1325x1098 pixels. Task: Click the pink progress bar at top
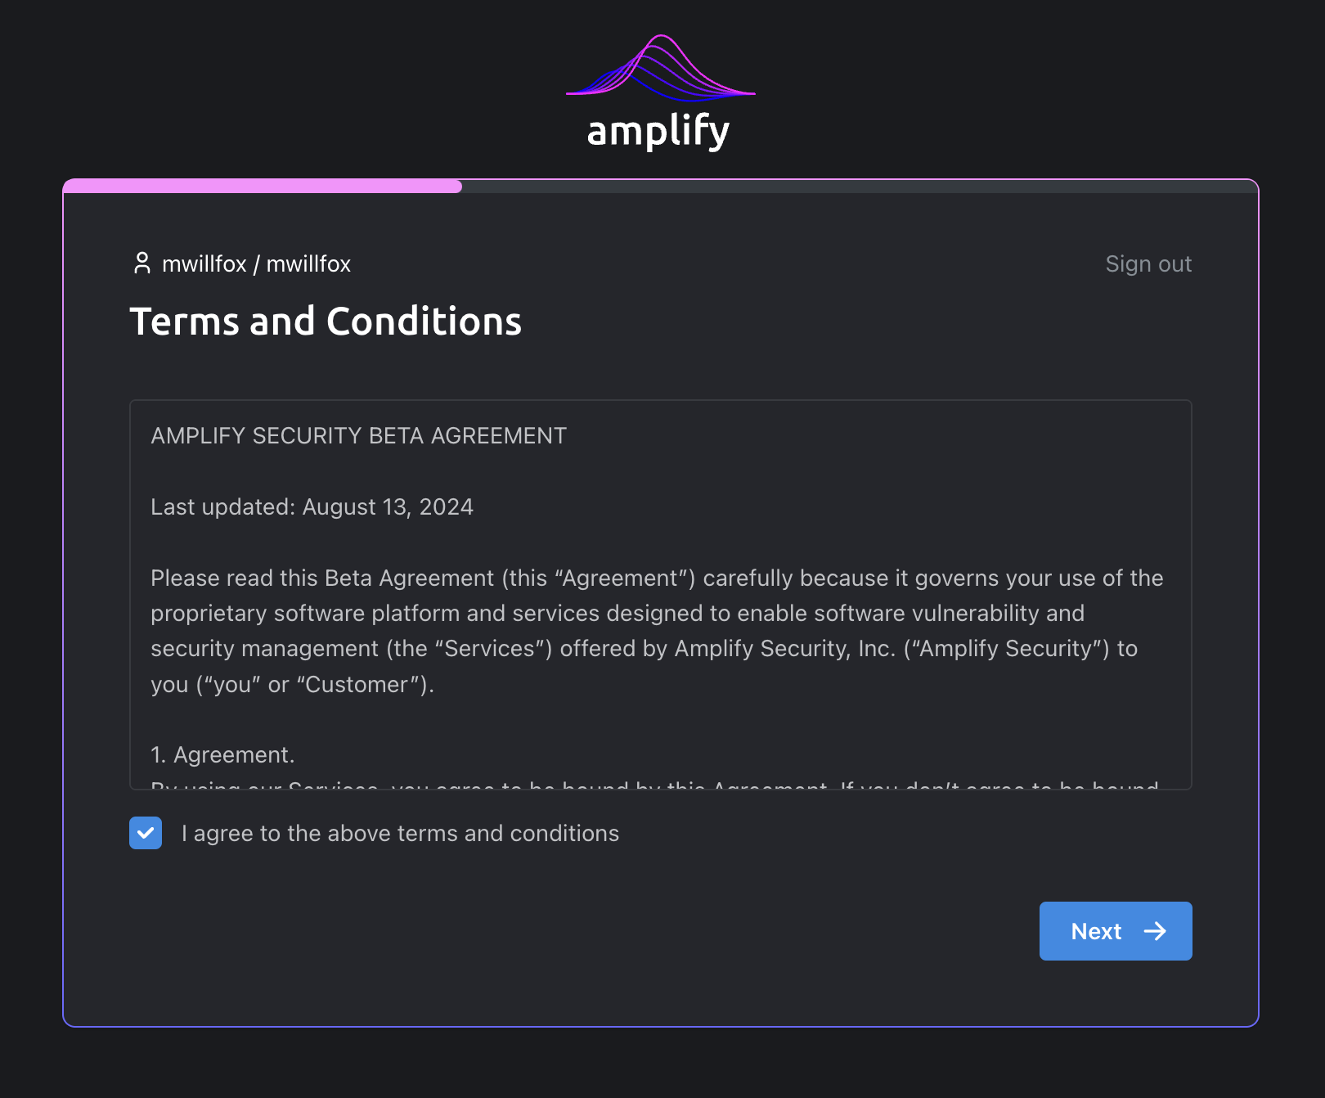point(262,185)
